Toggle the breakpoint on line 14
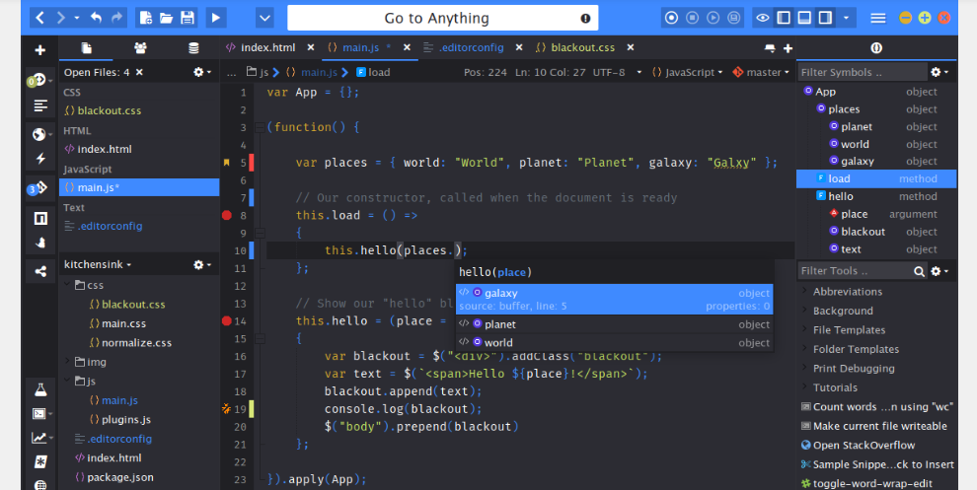The width and height of the screenshot is (977, 490). tap(227, 321)
